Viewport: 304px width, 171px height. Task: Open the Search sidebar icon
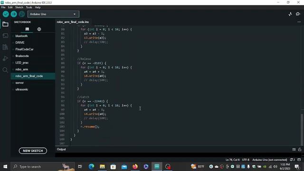pyautogui.click(x=5, y=70)
